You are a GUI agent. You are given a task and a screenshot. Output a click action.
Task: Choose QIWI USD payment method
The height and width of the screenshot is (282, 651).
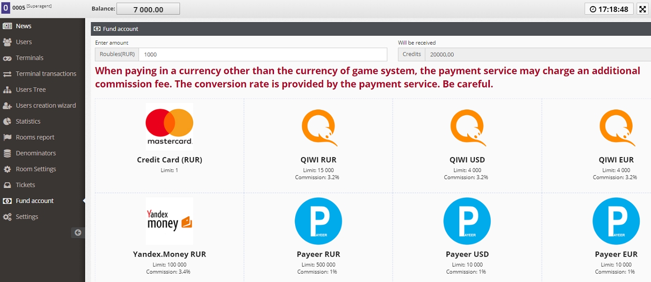(467, 141)
